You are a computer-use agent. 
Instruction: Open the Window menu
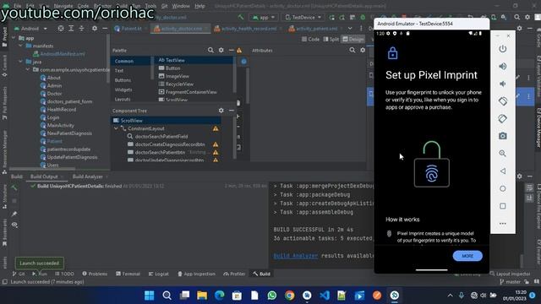click(x=181, y=6)
